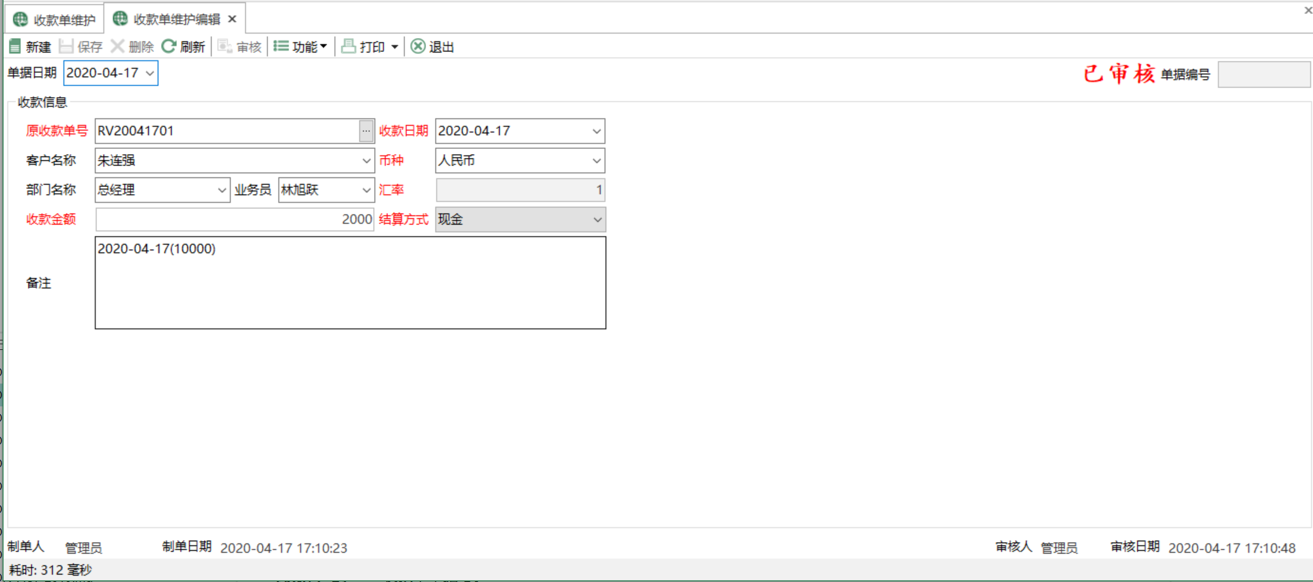
Task: Expand the 客户名称 dropdown
Action: 366,161
